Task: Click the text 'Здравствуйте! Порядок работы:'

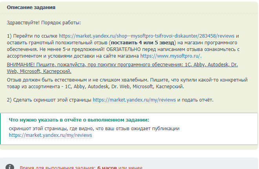Action: click(44, 23)
